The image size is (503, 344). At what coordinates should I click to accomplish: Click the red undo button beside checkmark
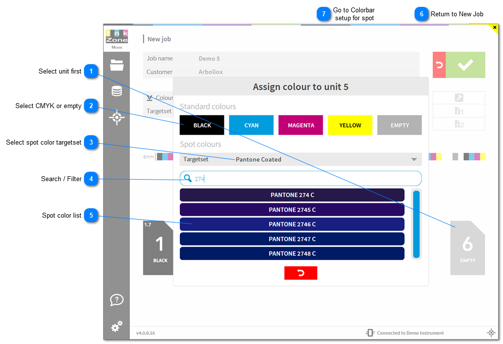pyautogui.click(x=439, y=65)
